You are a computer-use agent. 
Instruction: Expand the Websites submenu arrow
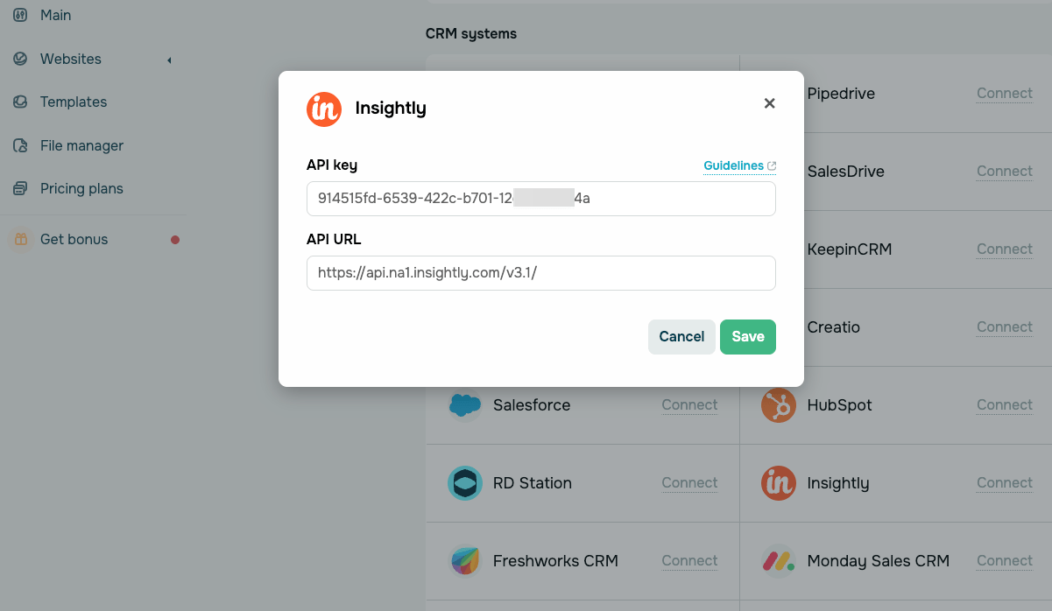(x=169, y=60)
